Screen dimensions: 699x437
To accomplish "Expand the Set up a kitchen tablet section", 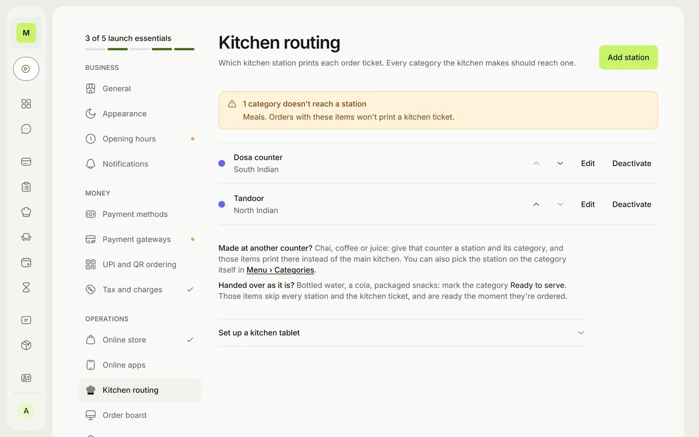I will pyautogui.click(x=402, y=333).
